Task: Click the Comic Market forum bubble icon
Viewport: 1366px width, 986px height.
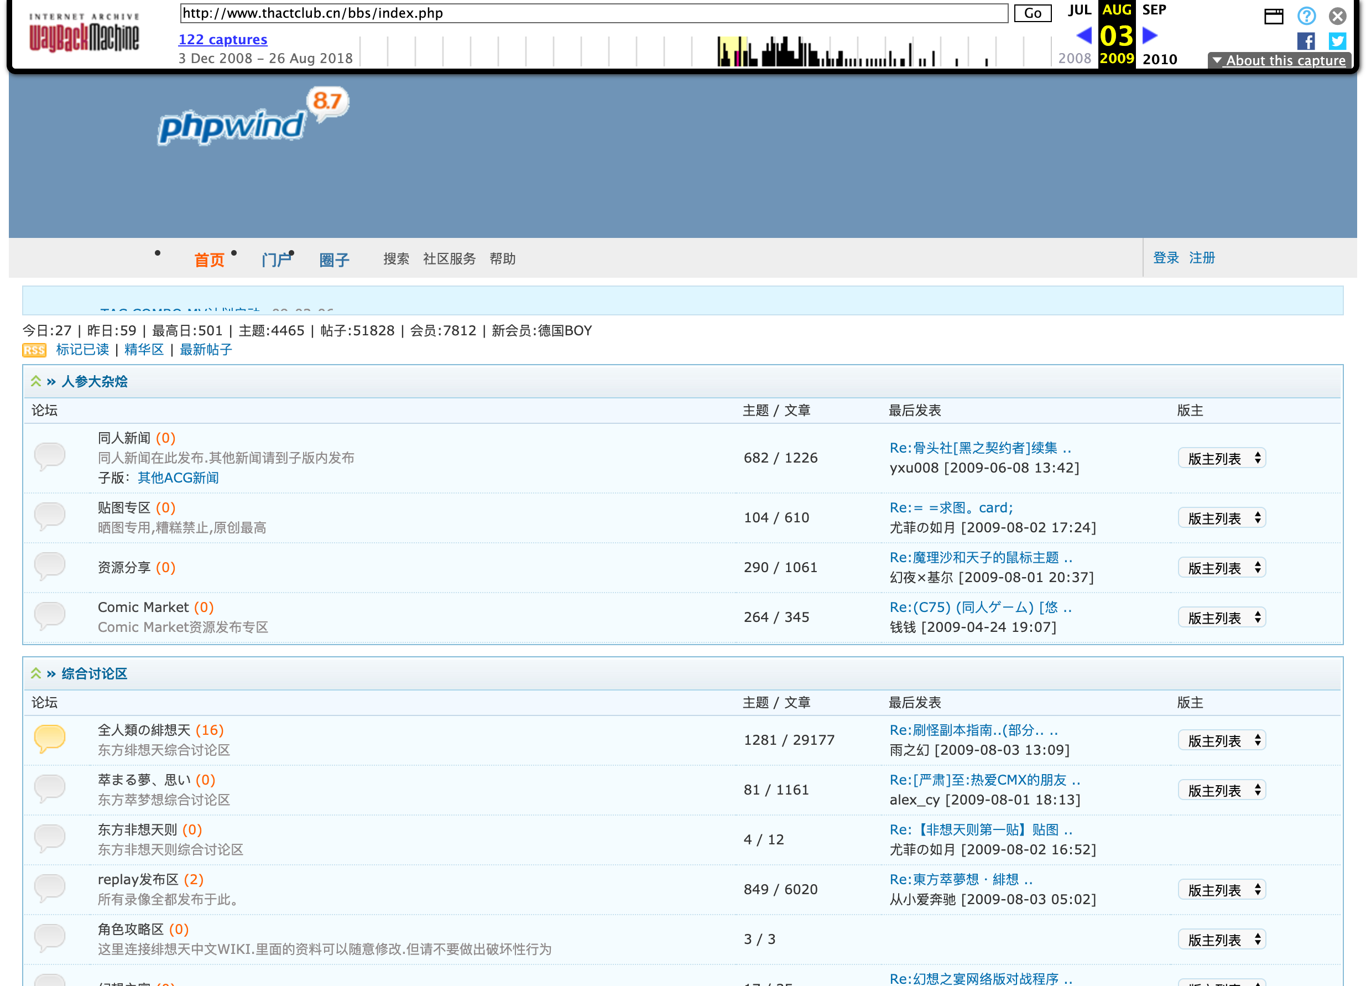Action: point(49,615)
